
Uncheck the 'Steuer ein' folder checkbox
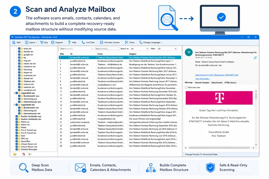point(19,78)
